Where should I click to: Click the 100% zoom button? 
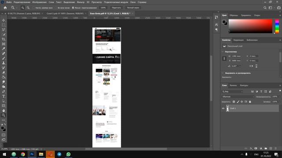pyautogui.click(x=103, y=8)
